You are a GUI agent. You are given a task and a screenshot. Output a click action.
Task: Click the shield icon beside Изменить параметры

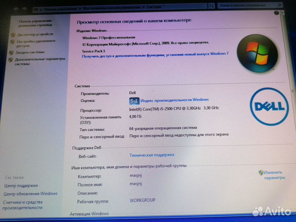(261, 173)
